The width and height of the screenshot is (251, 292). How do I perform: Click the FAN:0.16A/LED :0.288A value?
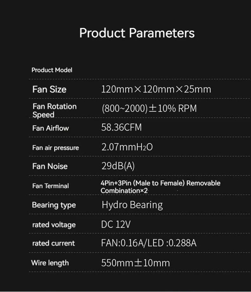point(149,243)
